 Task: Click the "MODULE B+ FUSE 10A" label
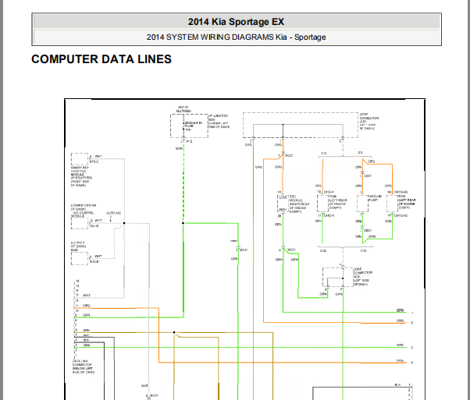coord(194,126)
